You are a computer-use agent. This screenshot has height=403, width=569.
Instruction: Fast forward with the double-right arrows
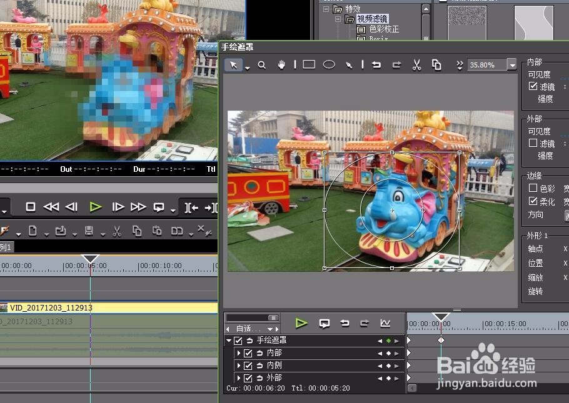click(138, 207)
